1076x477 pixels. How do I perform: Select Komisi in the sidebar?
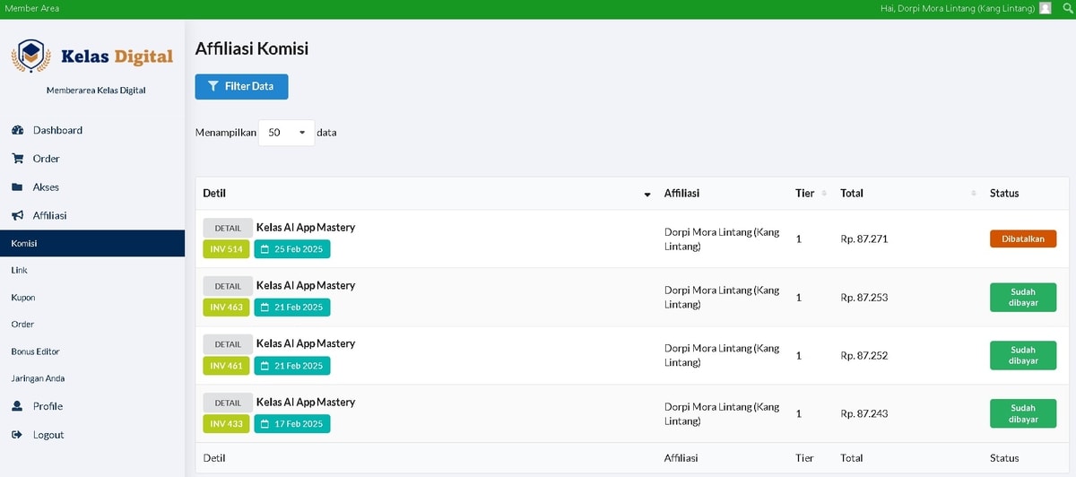(x=92, y=243)
